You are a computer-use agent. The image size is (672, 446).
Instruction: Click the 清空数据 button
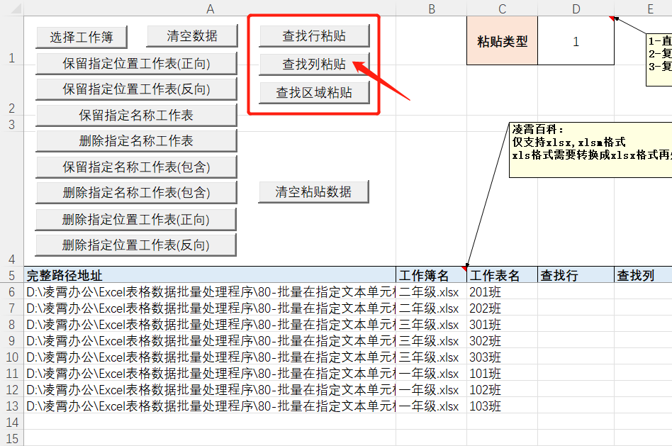tap(191, 35)
